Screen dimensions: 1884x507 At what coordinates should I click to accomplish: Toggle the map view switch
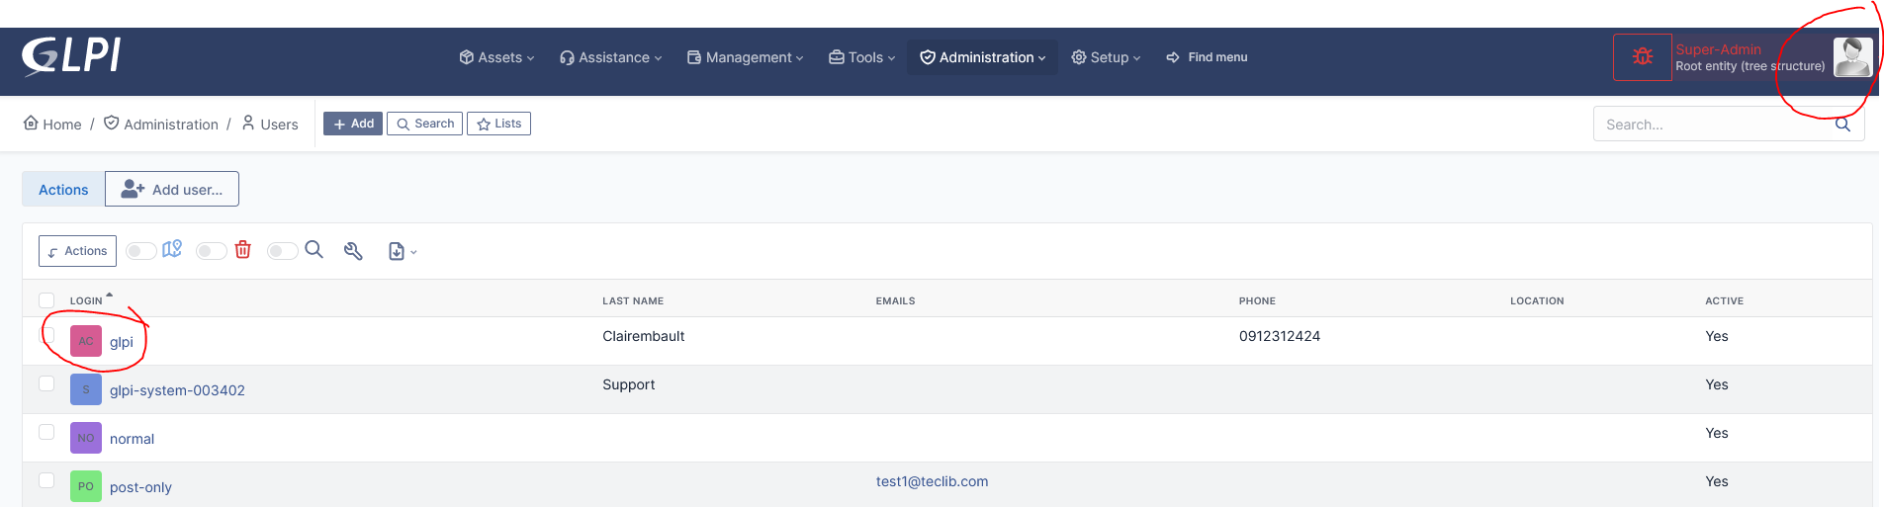point(140,251)
